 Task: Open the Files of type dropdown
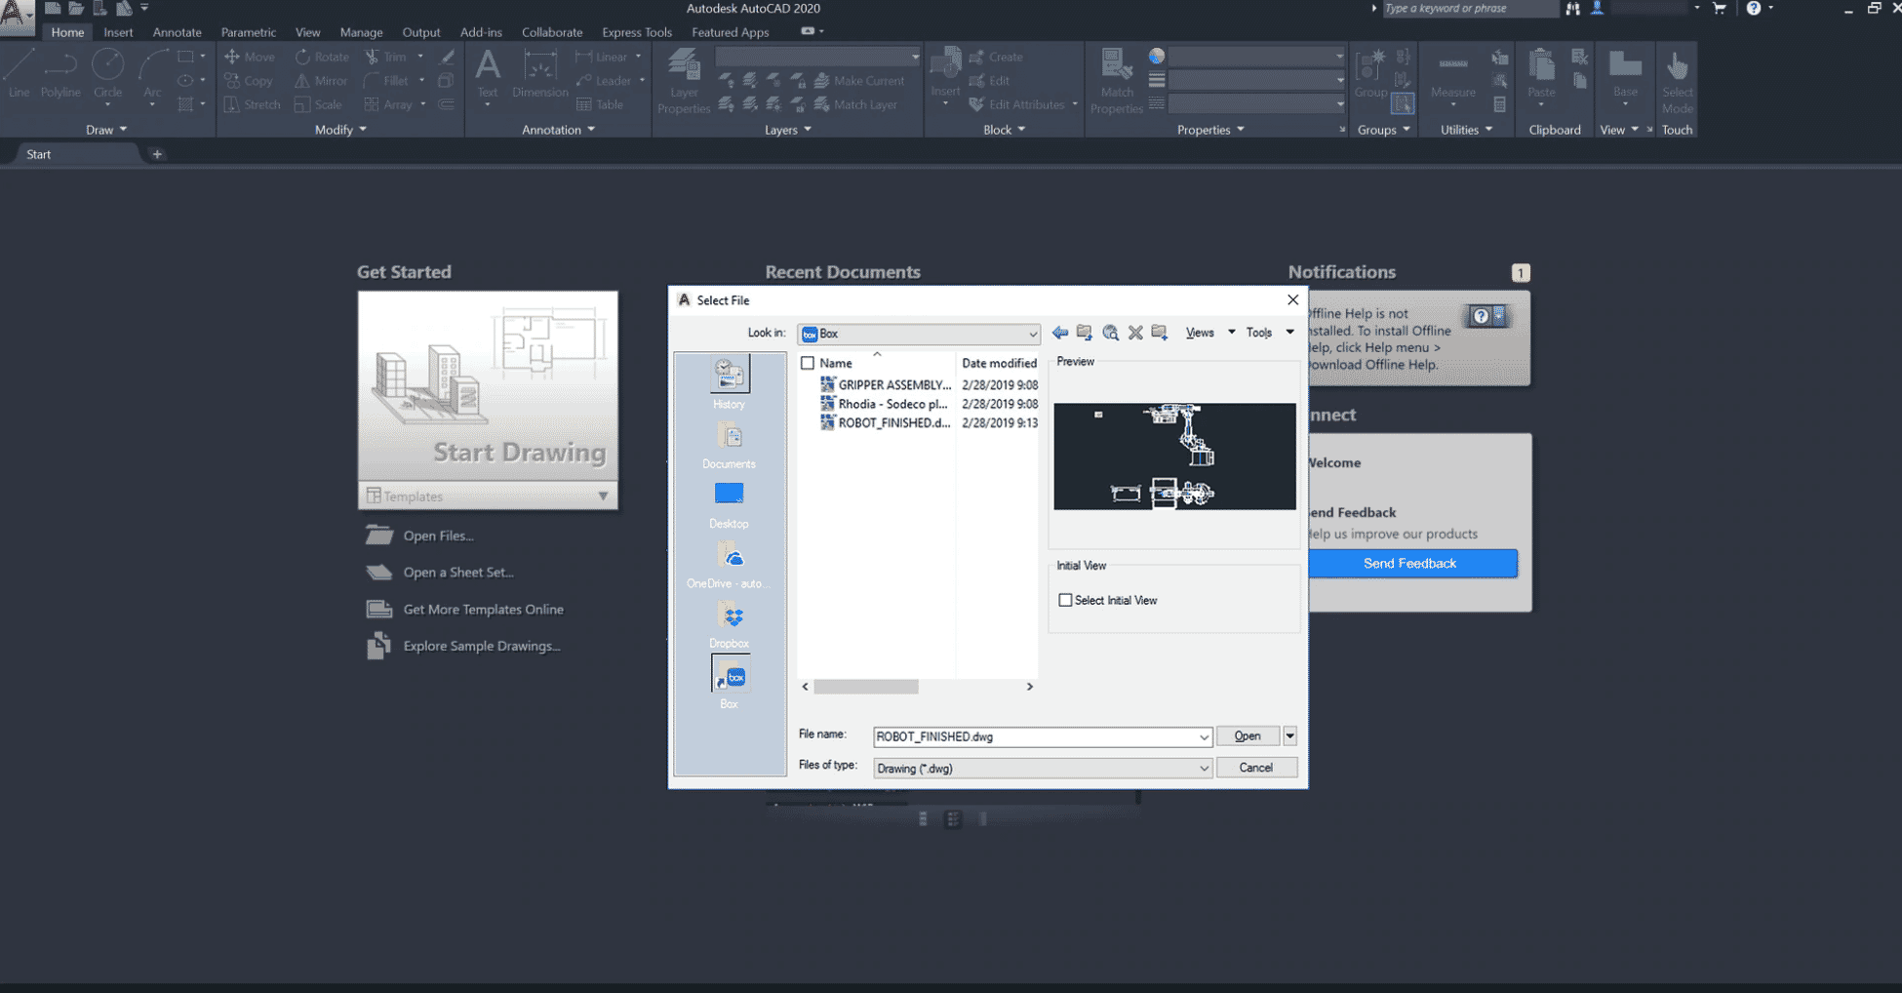[1204, 769]
